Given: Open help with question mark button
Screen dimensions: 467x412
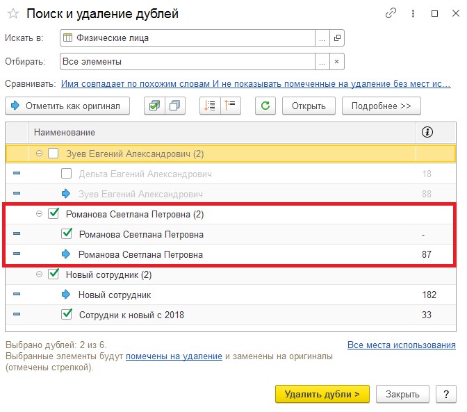Looking at the screenshot, I should point(445,394).
